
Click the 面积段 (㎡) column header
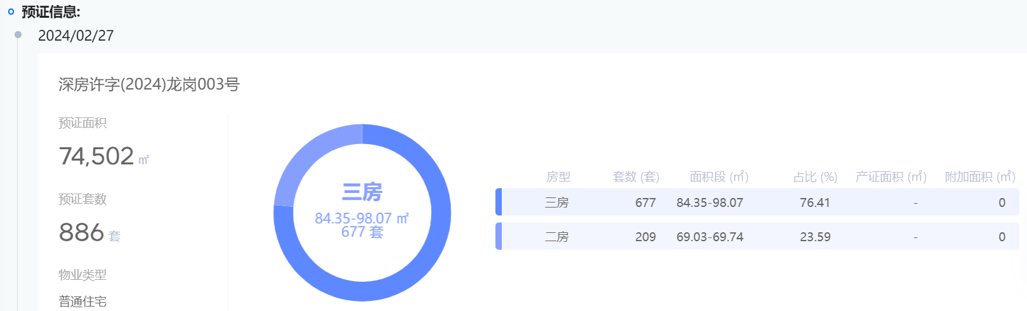pyautogui.click(x=719, y=177)
